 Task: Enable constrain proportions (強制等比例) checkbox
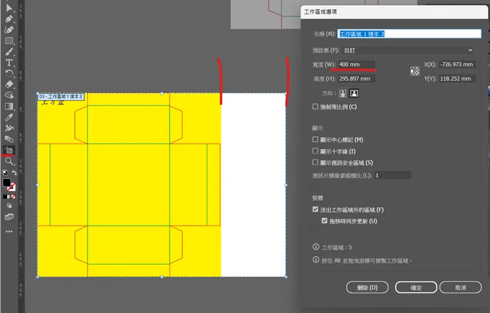[x=315, y=107]
